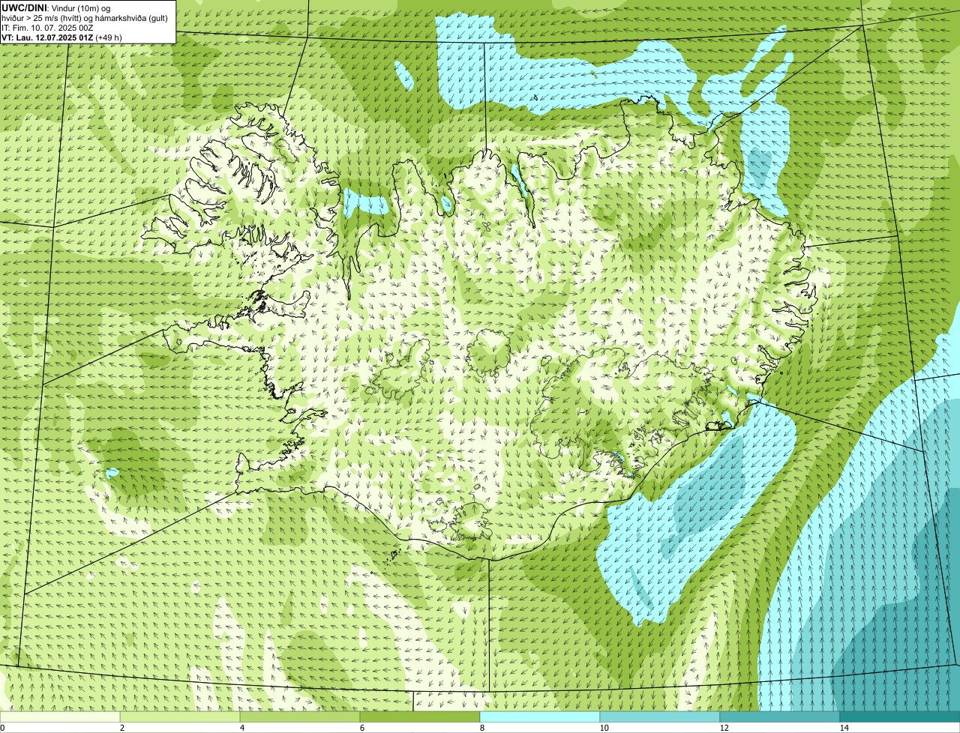This screenshot has height=733, width=960.
Task: Click the darkest teal swatch above 14 m/s
Action: [900, 717]
